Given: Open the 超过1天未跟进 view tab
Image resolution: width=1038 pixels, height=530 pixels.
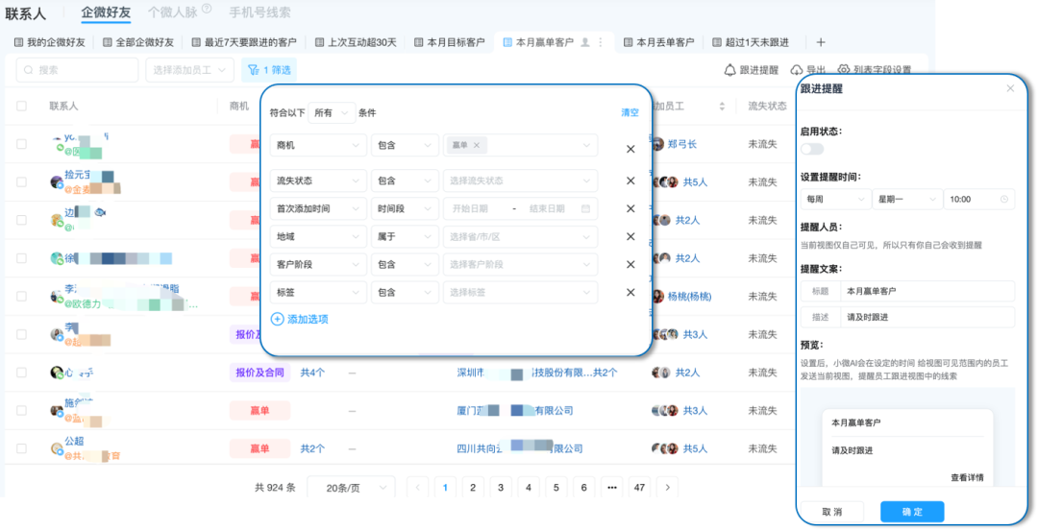Looking at the screenshot, I should point(751,42).
